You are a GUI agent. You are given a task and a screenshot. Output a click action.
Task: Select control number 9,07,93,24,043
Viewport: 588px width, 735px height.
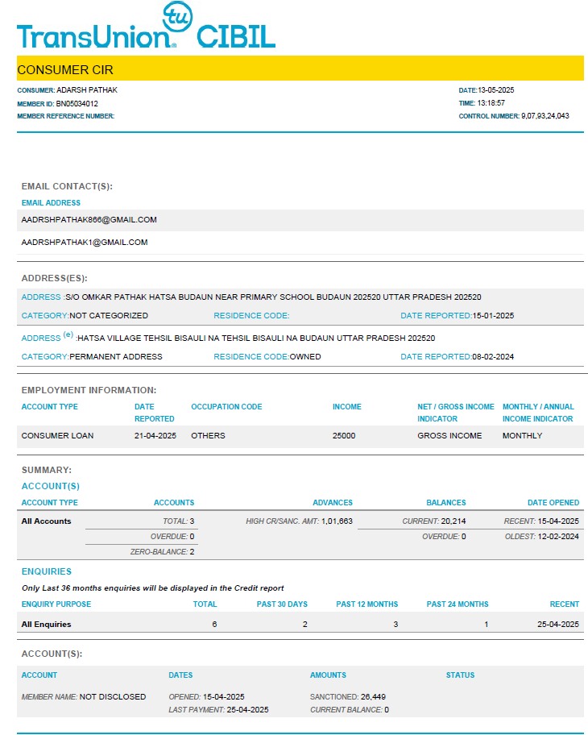[x=545, y=116]
